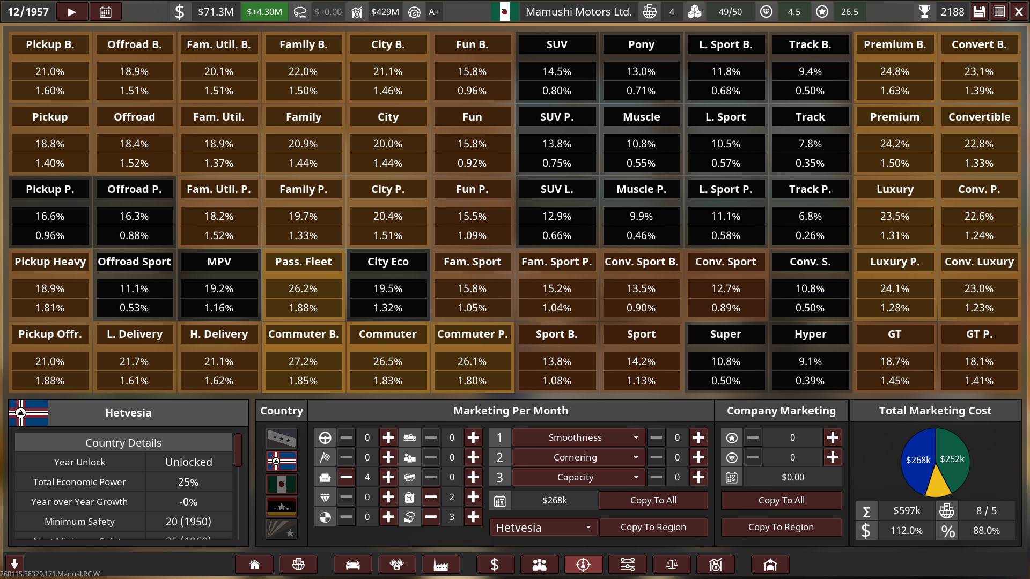Open the Smoothness stat dropdown
The height and width of the screenshot is (579, 1030).
click(576, 437)
